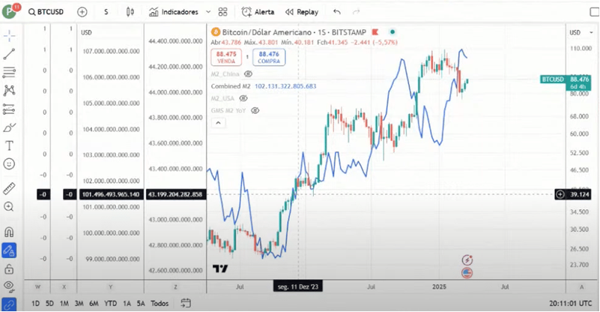Open the indicator templates grid icon
This screenshot has width=600, height=312.
222,12
